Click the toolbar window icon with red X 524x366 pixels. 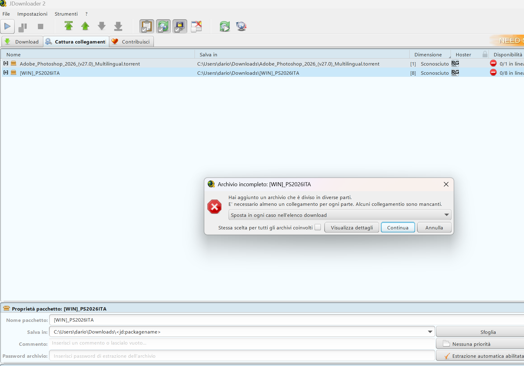196,26
